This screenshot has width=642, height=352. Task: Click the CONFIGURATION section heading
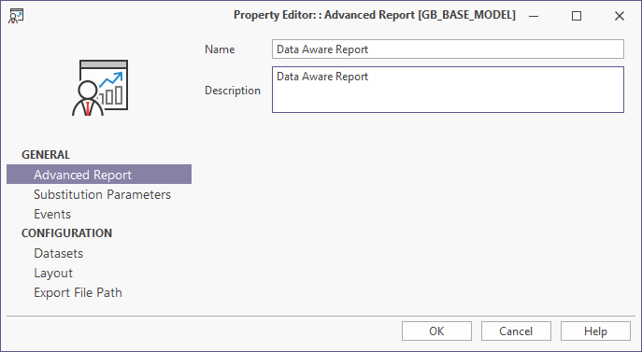(x=66, y=233)
